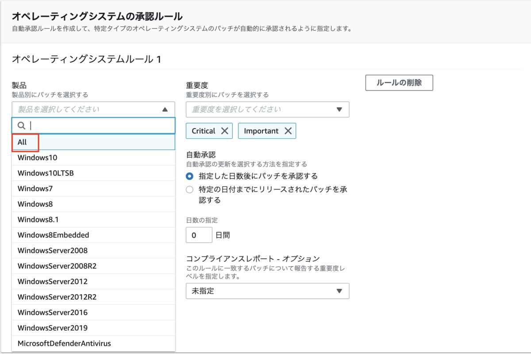Open the compliance report 未指定 dropdown

[x=267, y=291]
